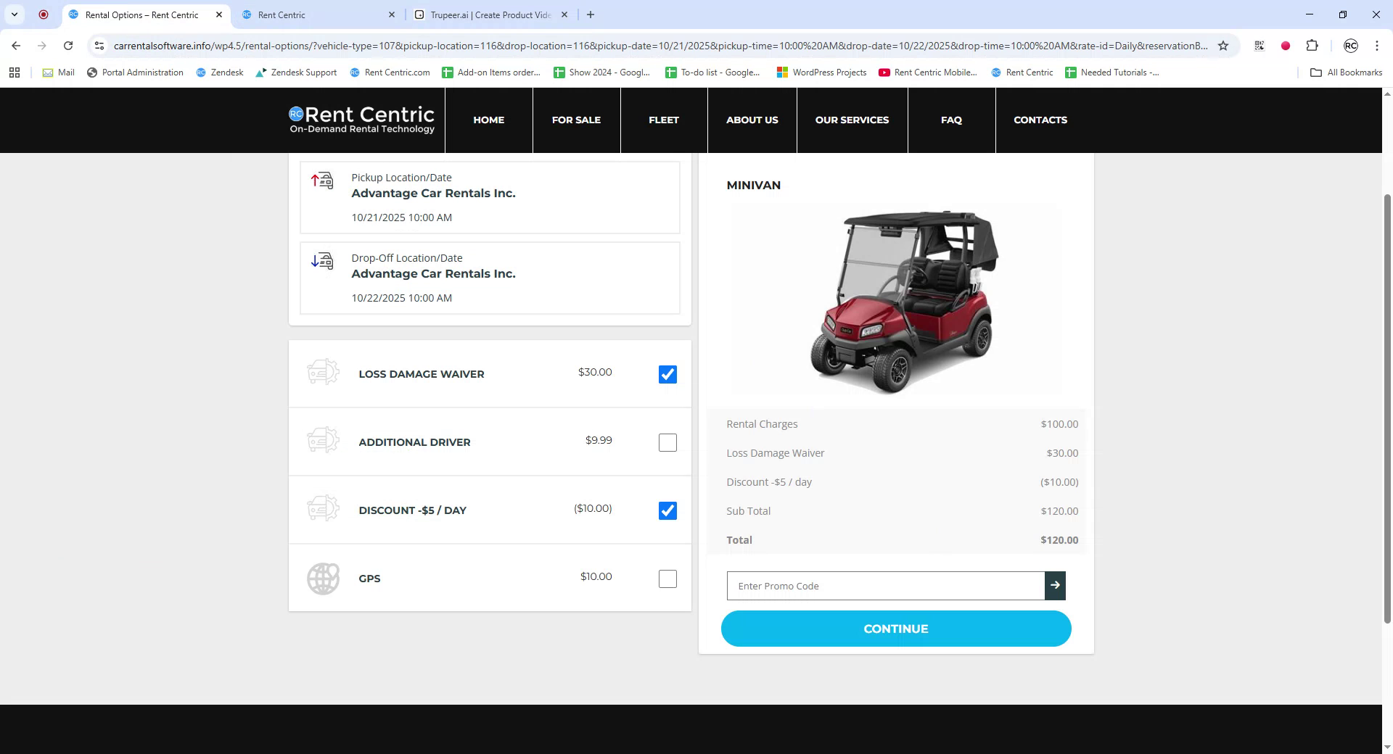The width and height of the screenshot is (1393, 754).
Task: Enable the GPS add-on
Action: point(667,578)
